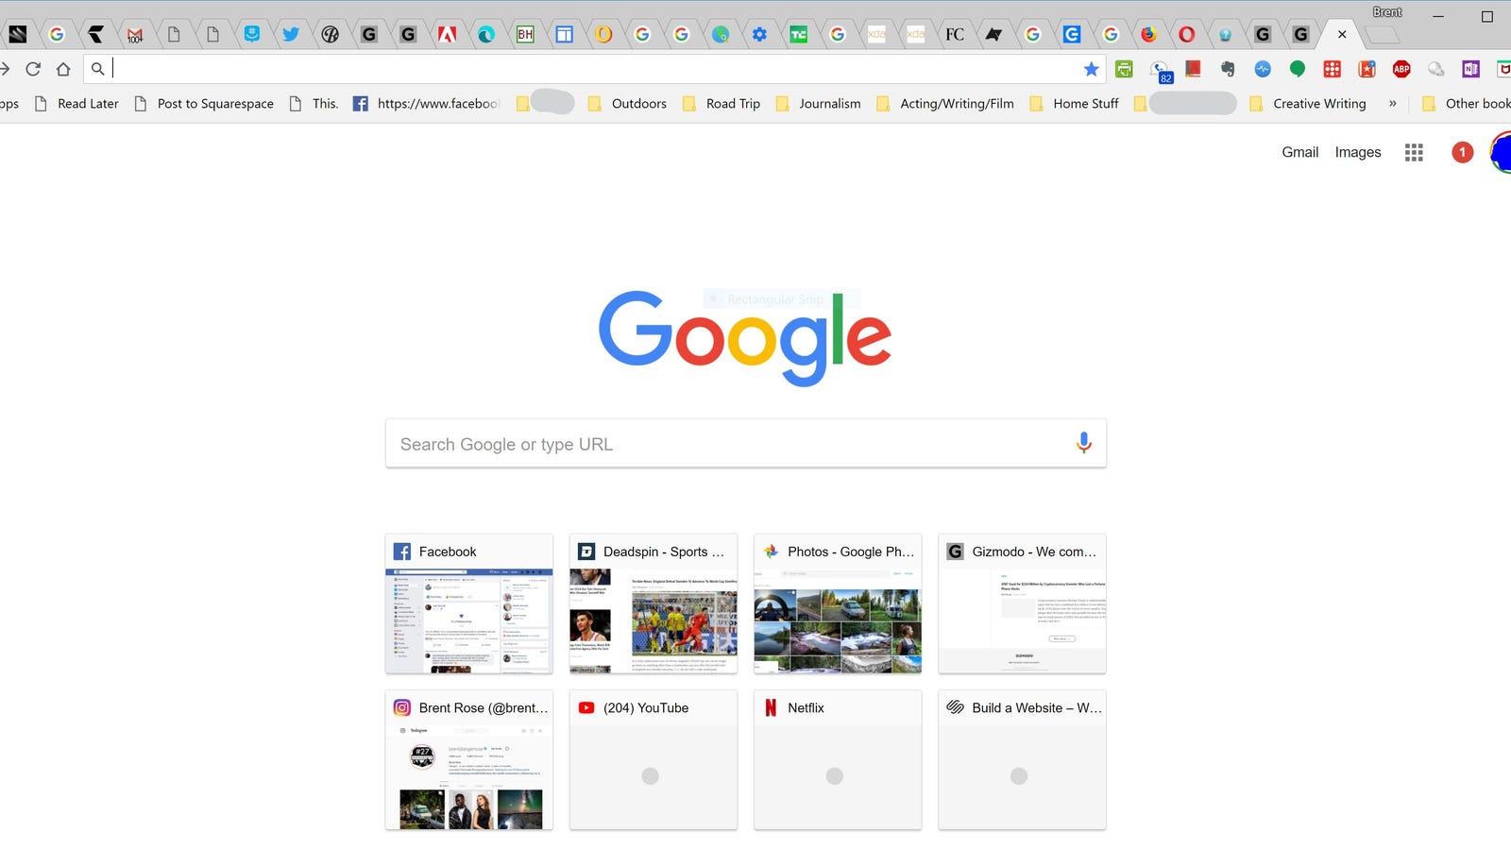The image size is (1511, 850).
Task: Open the Brent profile button
Action: click(x=1387, y=12)
